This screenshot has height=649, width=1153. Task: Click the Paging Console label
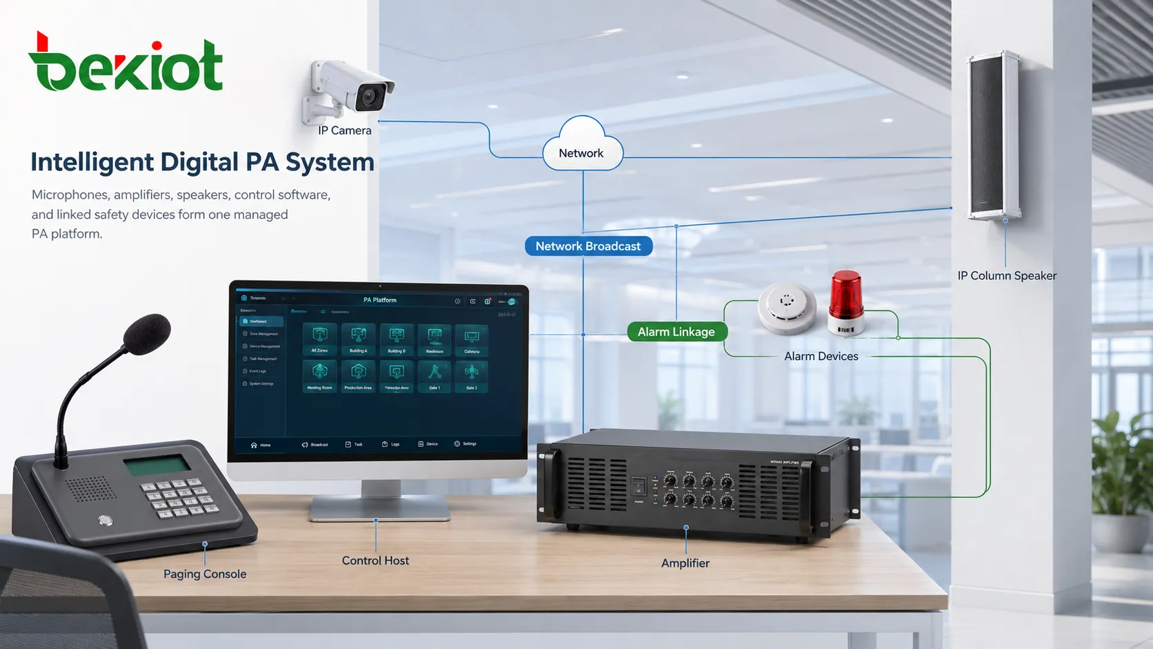[x=205, y=574]
